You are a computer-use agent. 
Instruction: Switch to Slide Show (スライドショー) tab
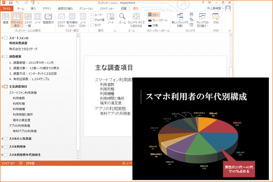coord(107,9)
